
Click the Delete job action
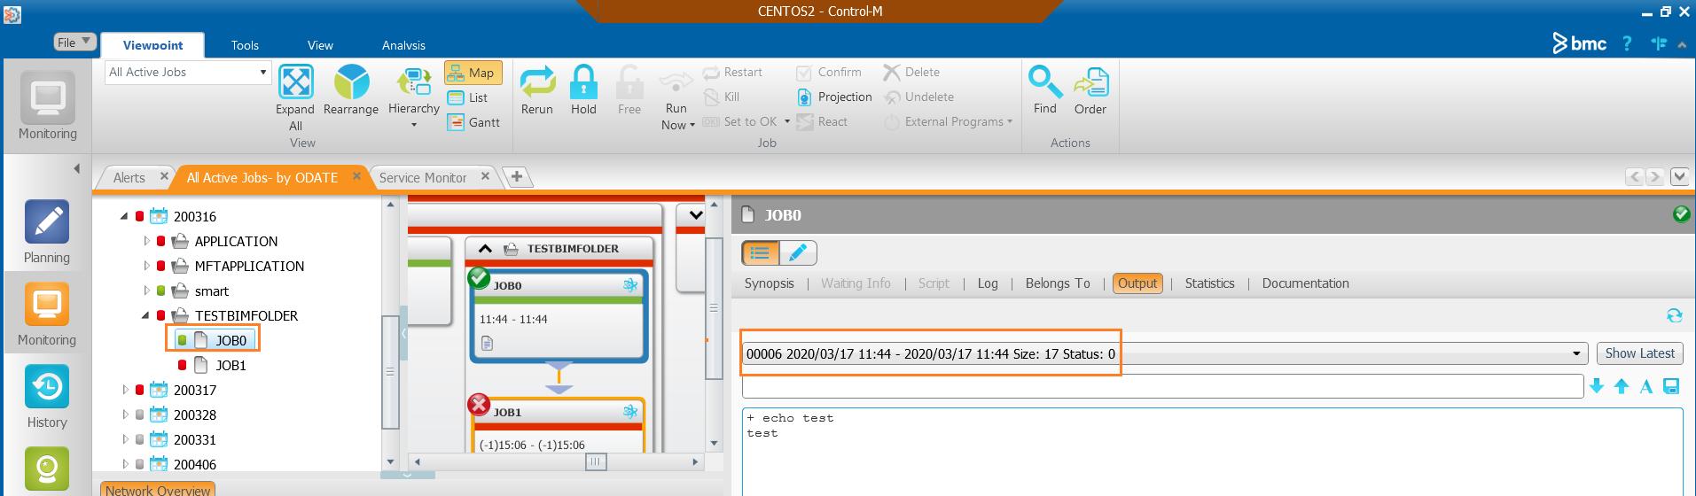(x=911, y=73)
